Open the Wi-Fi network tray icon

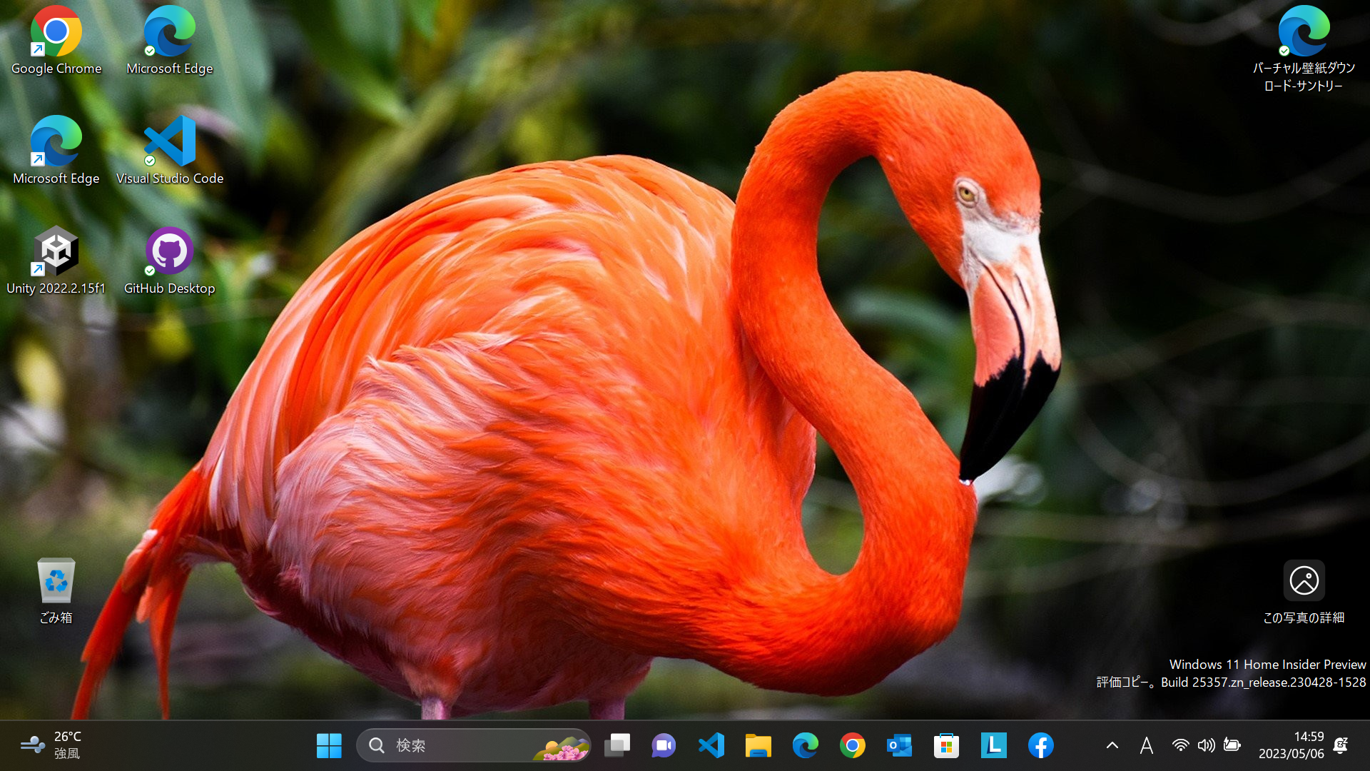(1181, 746)
